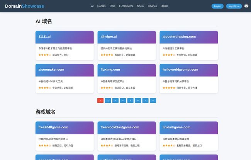Open helloworldprompt.com card
The image size is (251, 160).
click(189, 78)
